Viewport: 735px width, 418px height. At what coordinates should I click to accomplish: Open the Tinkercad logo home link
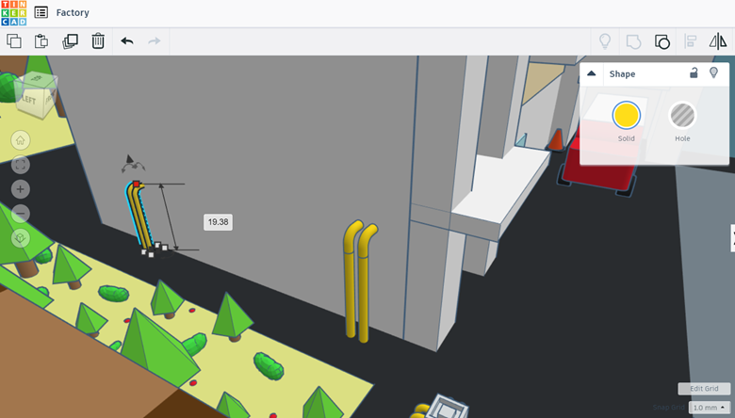(13, 12)
